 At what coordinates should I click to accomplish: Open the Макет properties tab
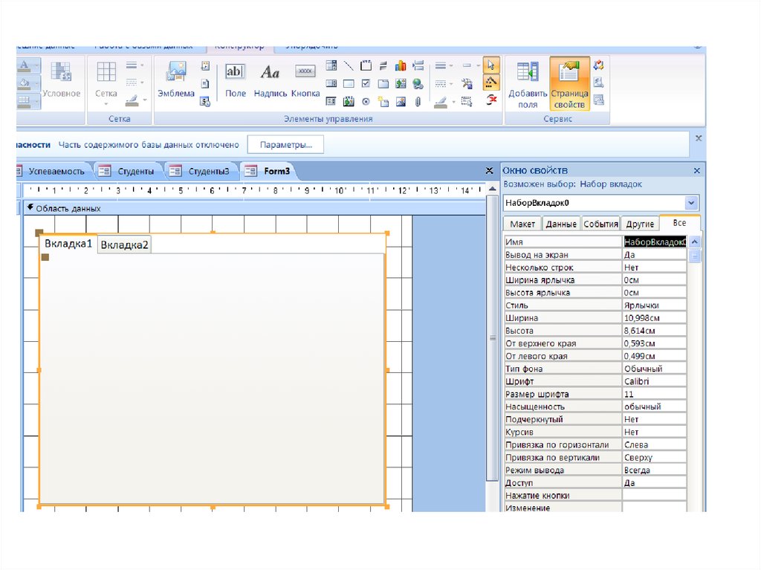point(522,224)
